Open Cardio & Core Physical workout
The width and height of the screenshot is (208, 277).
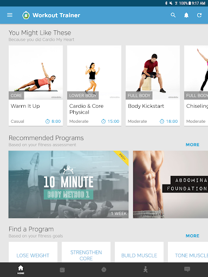pyautogui.click(x=94, y=85)
